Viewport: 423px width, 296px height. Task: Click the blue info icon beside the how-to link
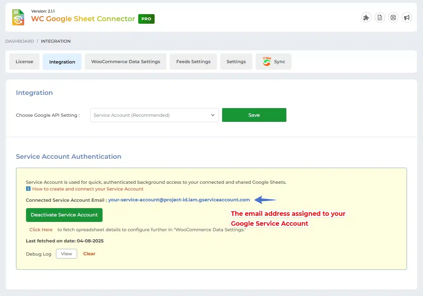(x=28, y=189)
